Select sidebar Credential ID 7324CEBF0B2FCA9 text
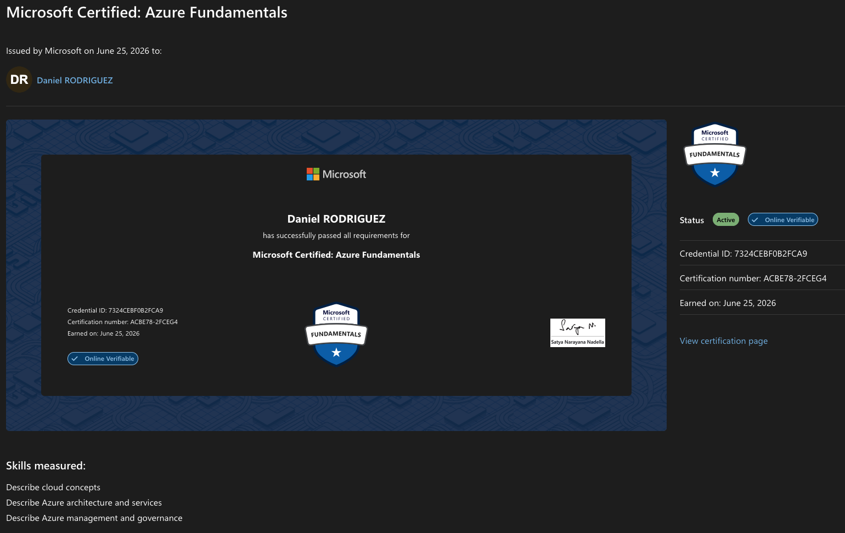 tap(743, 254)
